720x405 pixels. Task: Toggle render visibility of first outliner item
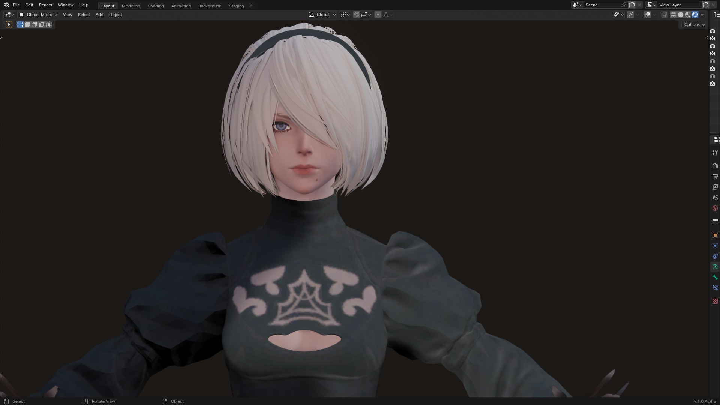(x=712, y=31)
